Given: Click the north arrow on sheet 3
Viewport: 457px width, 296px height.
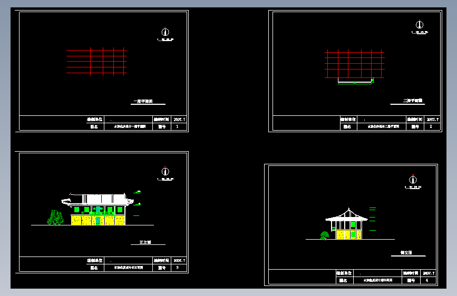Looking at the screenshot, I should pyautogui.click(x=166, y=171).
